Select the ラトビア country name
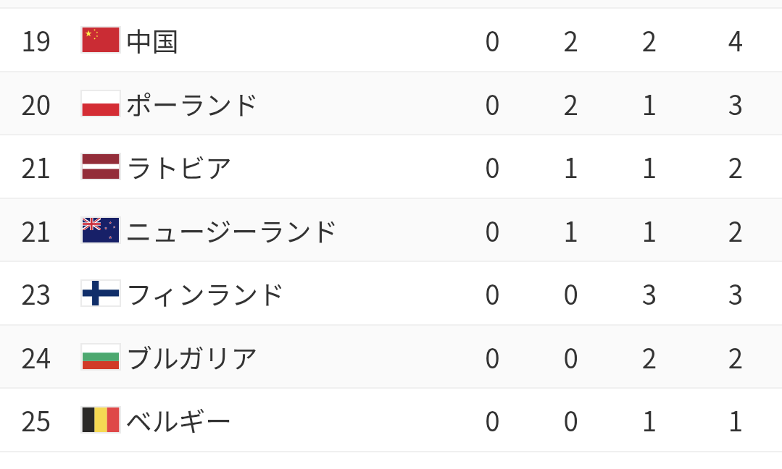This screenshot has height=469, width=782. [179, 168]
